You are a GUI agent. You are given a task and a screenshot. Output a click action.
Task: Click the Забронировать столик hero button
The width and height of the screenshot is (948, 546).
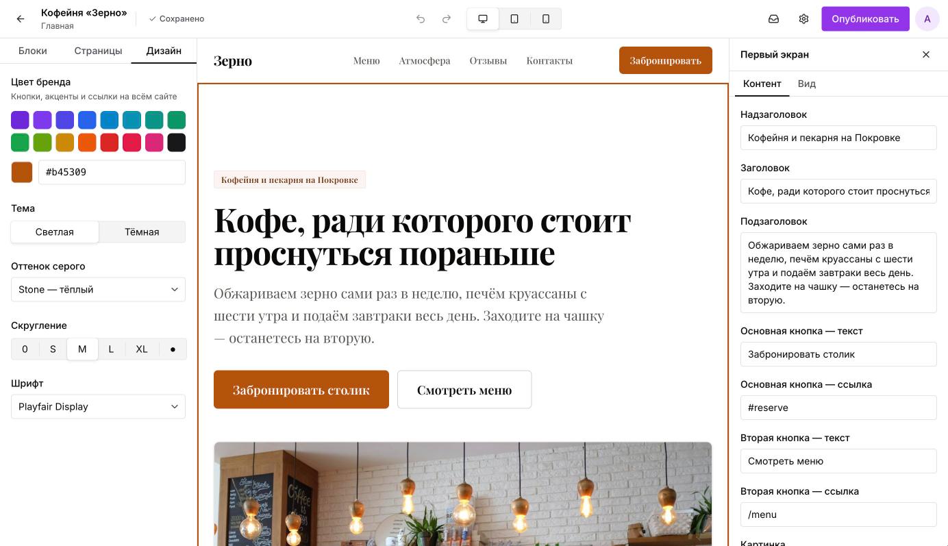(x=301, y=390)
